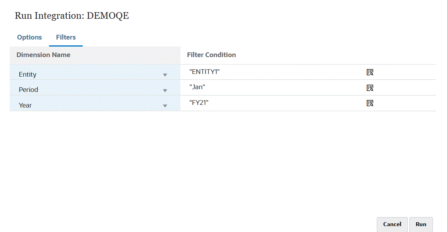Select the Filters tab
The width and height of the screenshot is (447, 232).
point(66,38)
